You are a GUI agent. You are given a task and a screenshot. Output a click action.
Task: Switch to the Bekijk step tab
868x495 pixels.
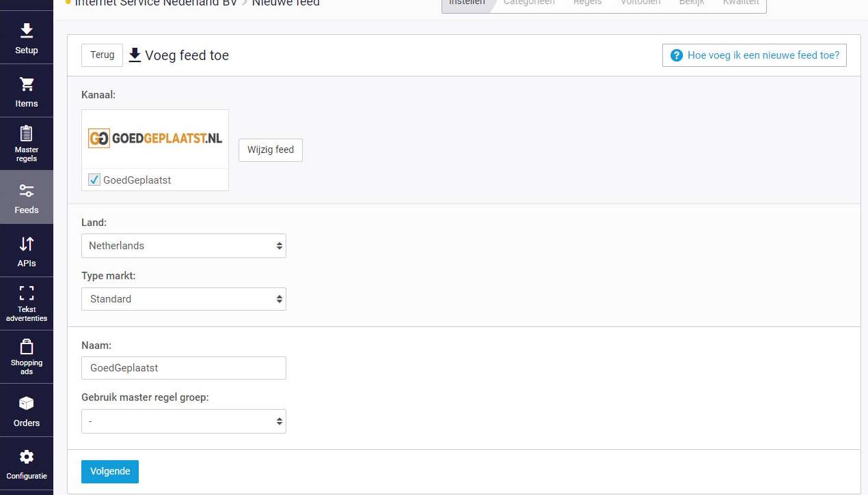coord(692,3)
